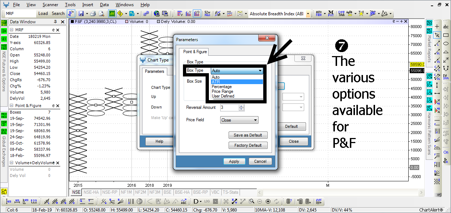Click the On button in drawing toolbar
The width and height of the screenshot is (451, 213).
point(446,152)
